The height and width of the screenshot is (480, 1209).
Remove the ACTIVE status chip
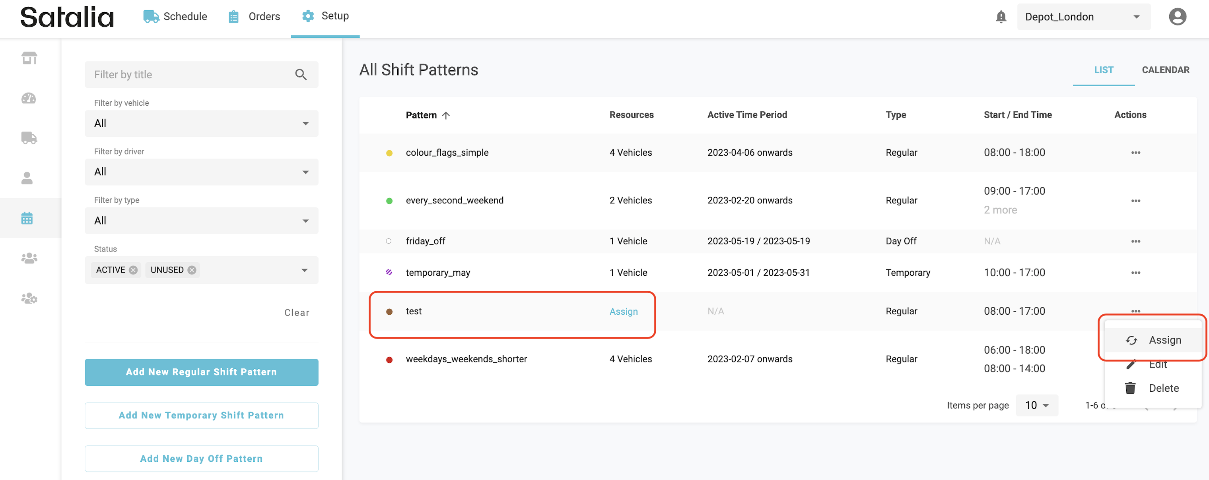pos(133,270)
